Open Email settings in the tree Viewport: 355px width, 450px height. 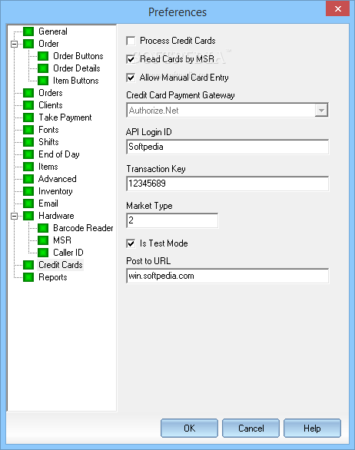48,203
